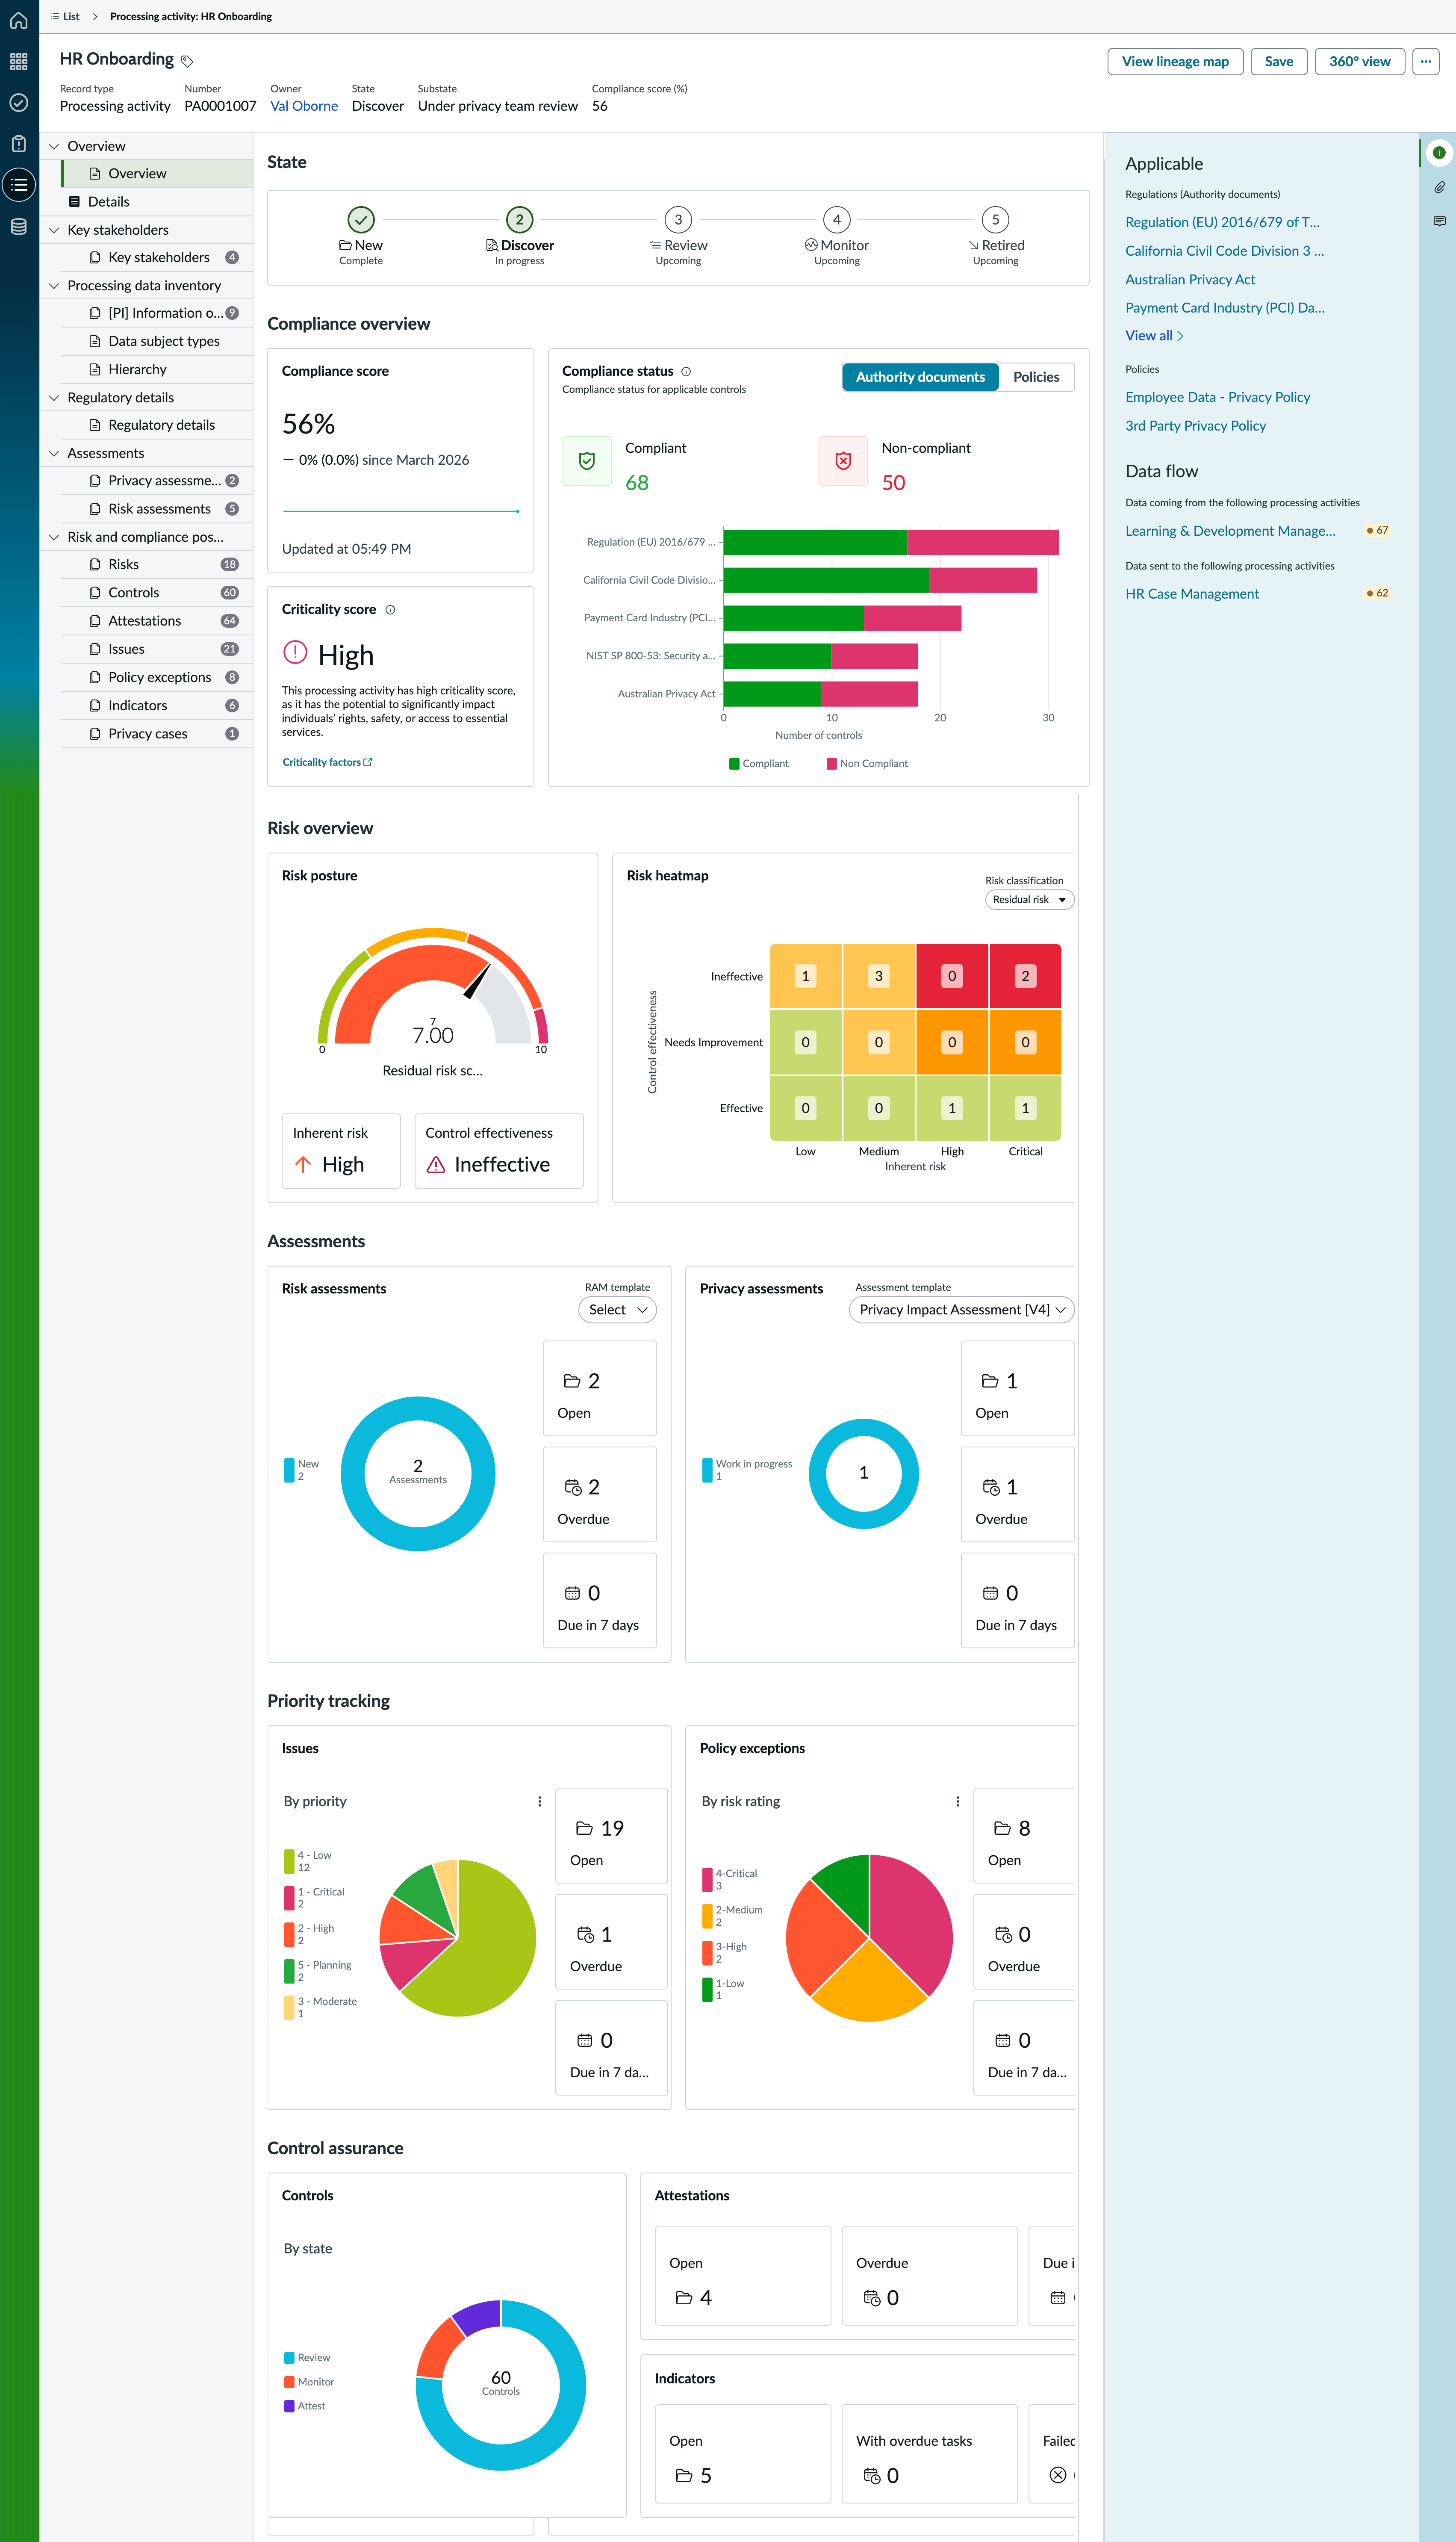Open Risks item in sidebar tree
This screenshot has height=2542, width=1456.
[x=157, y=565]
